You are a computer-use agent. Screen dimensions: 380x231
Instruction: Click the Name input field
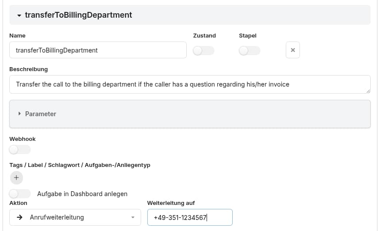pos(98,50)
